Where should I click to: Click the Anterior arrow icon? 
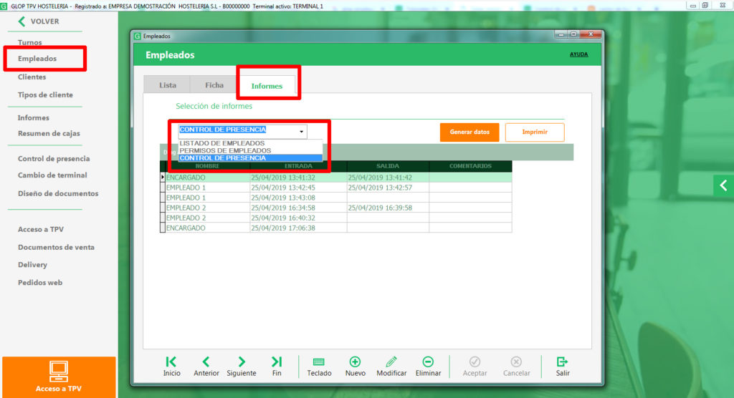(x=206, y=362)
